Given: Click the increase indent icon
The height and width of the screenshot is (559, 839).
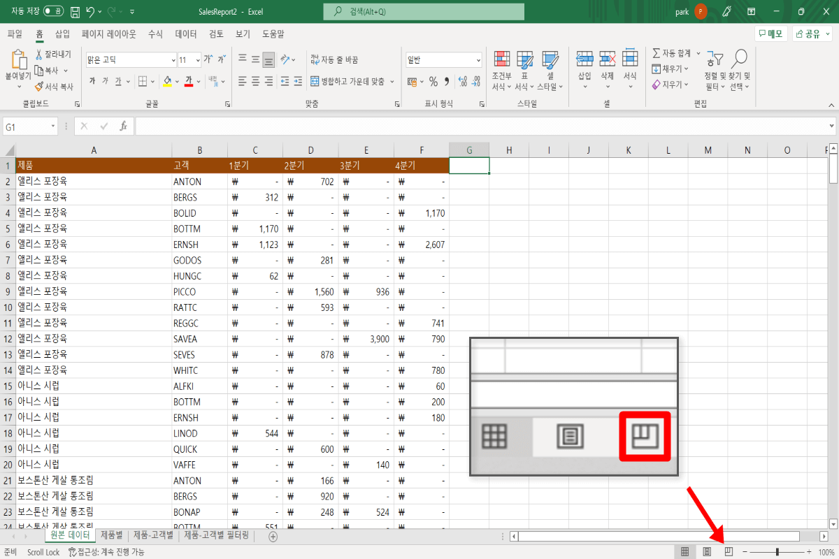Looking at the screenshot, I should pyautogui.click(x=298, y=81).
